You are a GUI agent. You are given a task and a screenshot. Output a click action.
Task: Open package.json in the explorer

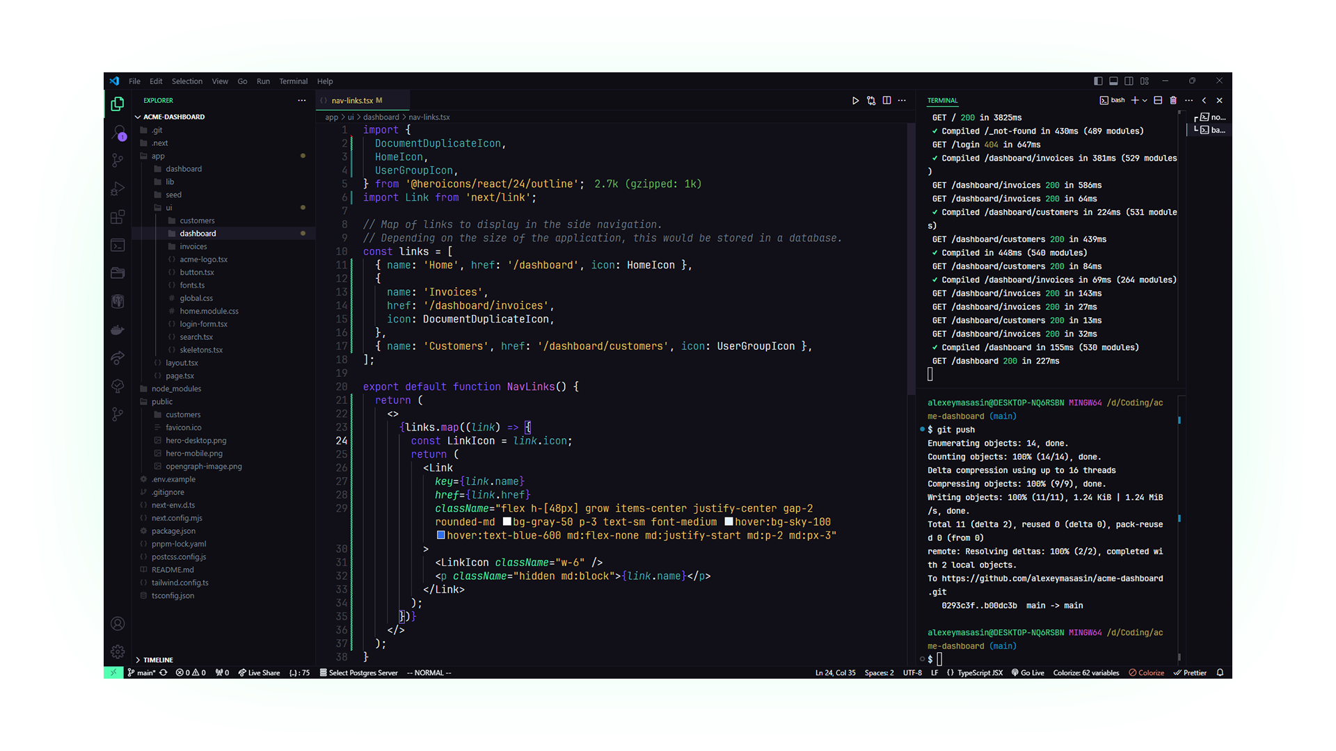pos(173,531)
